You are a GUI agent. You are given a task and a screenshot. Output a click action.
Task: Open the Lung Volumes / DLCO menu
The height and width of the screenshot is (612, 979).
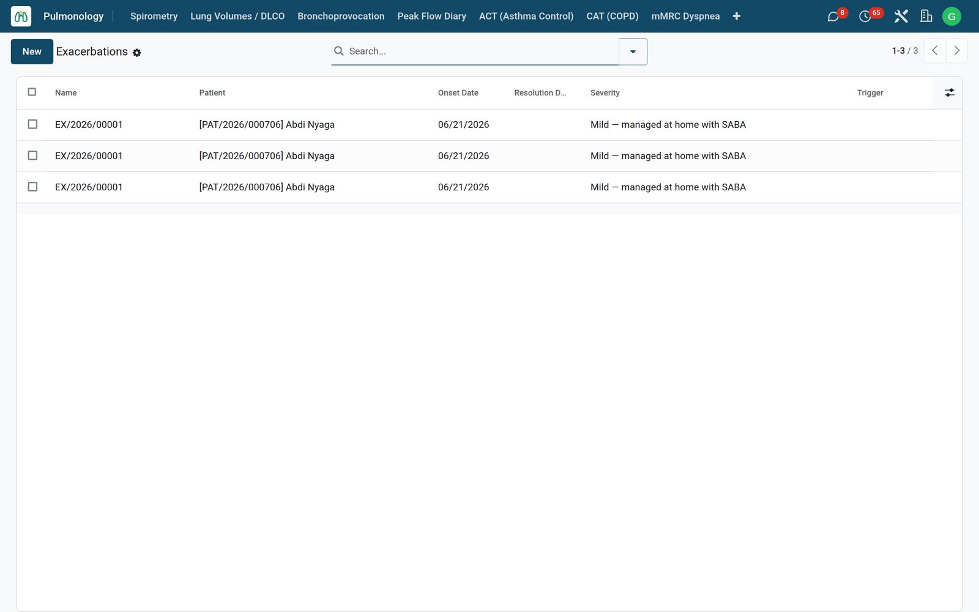tap(237, 16)
